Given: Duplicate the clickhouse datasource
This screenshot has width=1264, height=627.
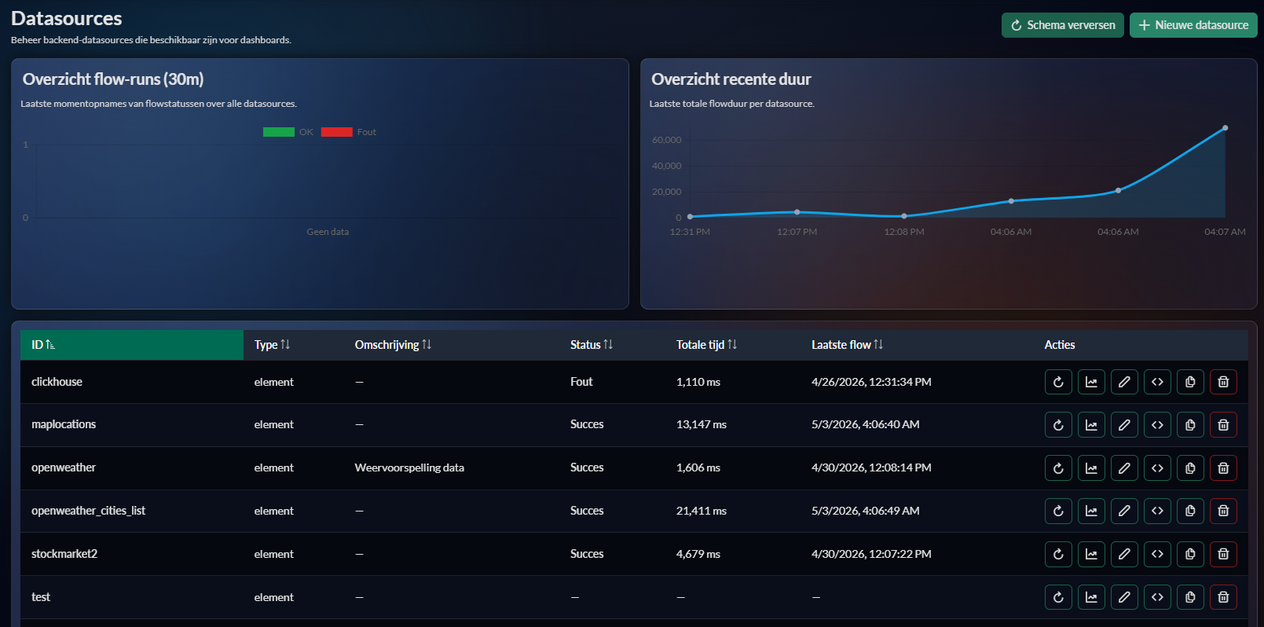Looking at the screenshot, I should 1190,382.
